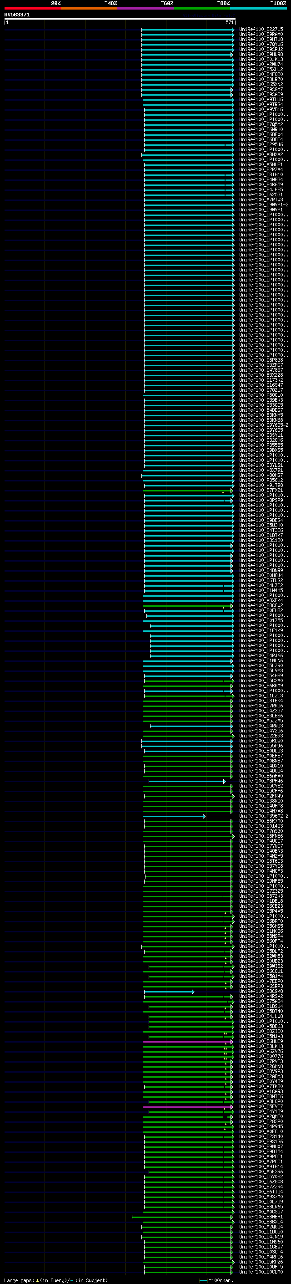Select hit label UniRef100_B4FQ20
The width and height of the screenshot is (291, 1284).
point(261,74)
